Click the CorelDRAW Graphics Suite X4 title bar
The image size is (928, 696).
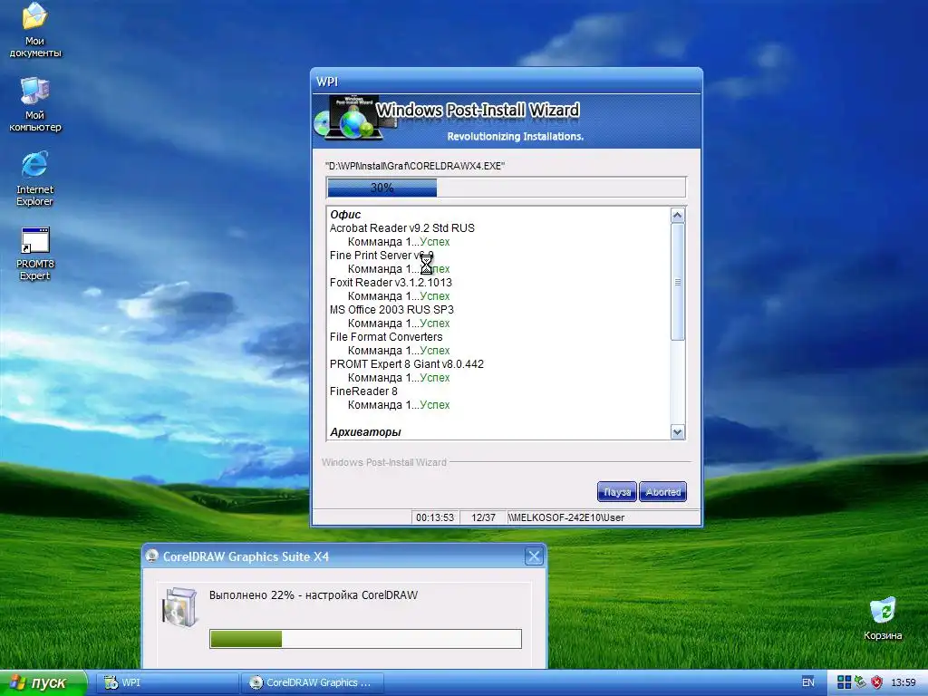343,556
